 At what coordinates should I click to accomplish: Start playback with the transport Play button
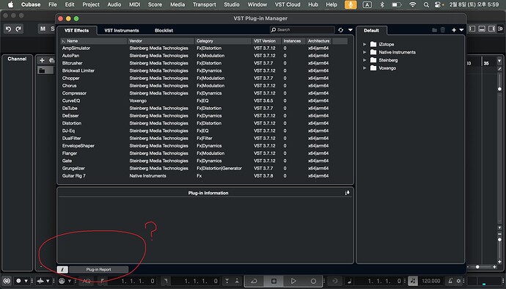pyautogui.click(x=293, y=281)
